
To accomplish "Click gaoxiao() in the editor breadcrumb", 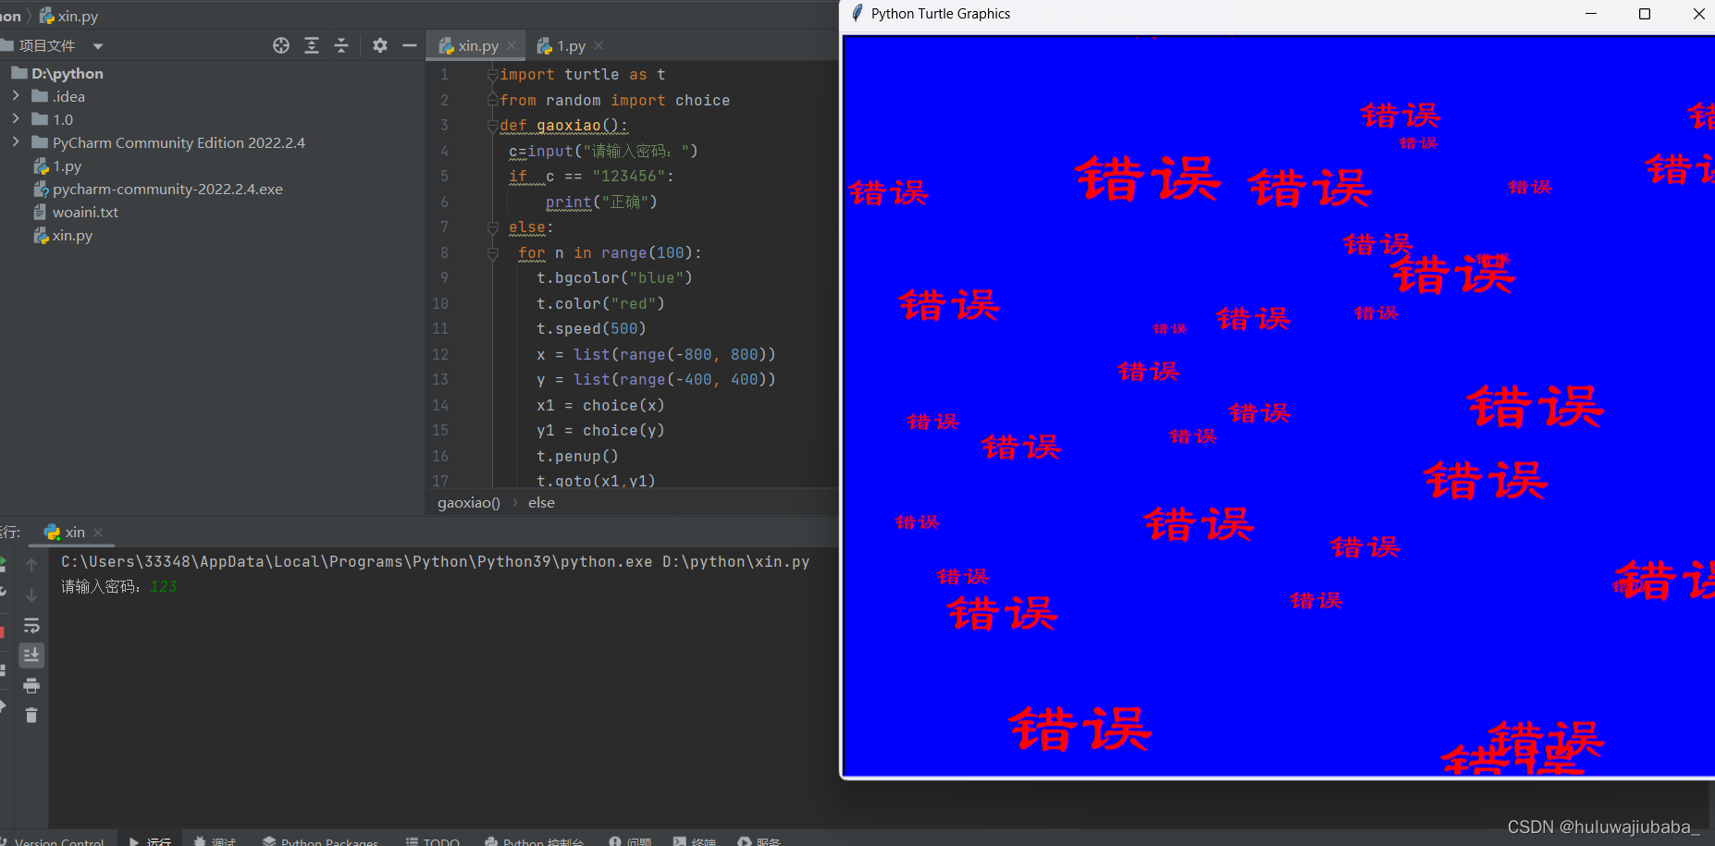I will click(x=468, y=503).
